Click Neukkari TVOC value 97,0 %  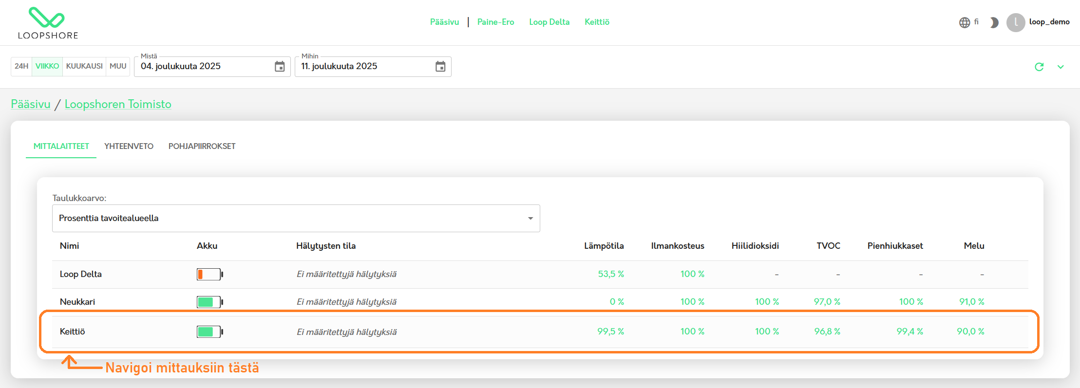point(827,302)
